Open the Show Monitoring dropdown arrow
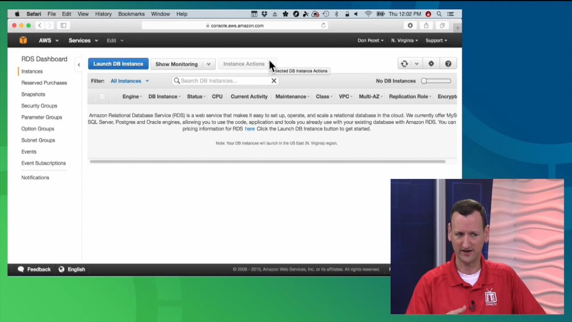The image size is (572, 322). (x=209, y=64)
